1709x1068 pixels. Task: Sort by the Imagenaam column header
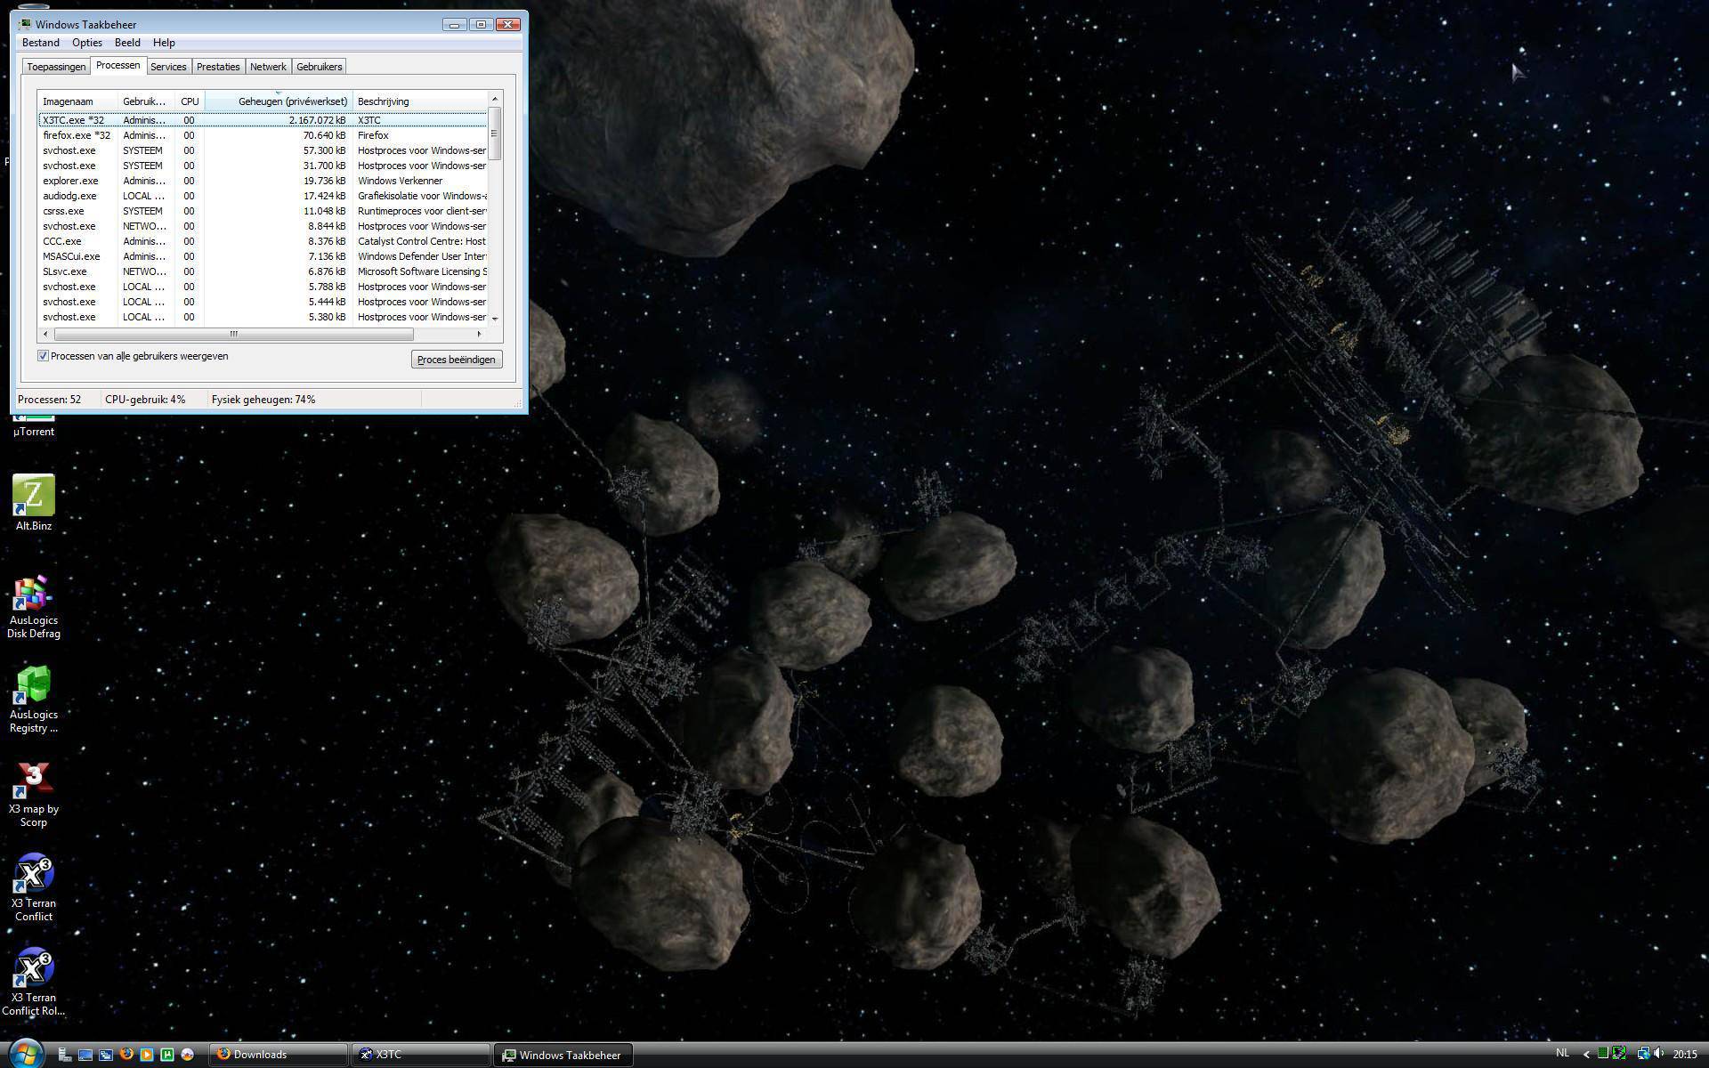[x=77, y=101]
